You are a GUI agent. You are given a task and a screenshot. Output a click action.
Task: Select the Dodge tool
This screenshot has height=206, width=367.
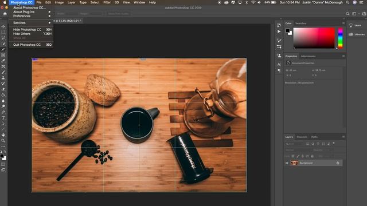click(3, 106)
